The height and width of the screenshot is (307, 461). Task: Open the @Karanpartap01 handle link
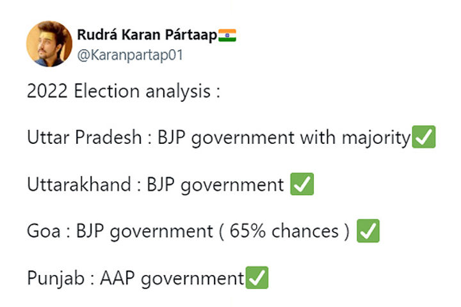coord(130,55)
